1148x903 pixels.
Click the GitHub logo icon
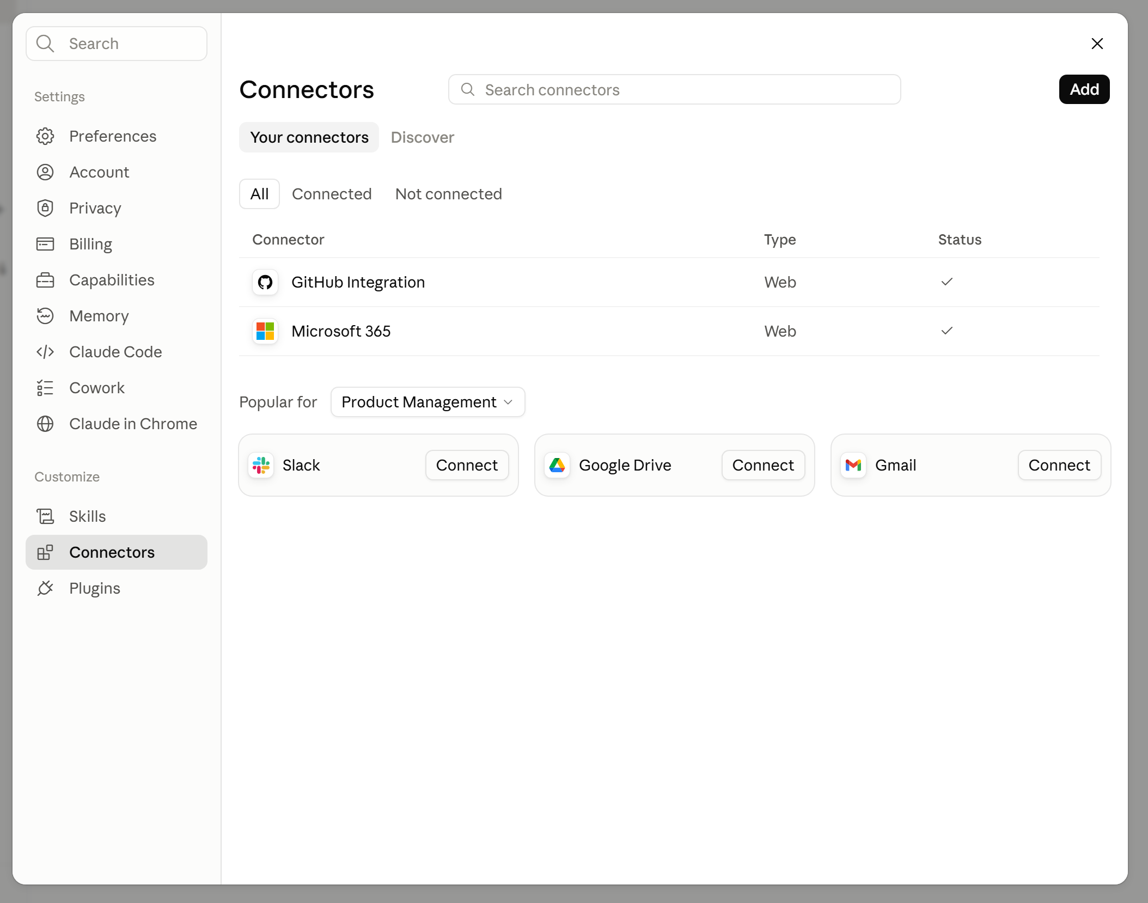[265, 282]
